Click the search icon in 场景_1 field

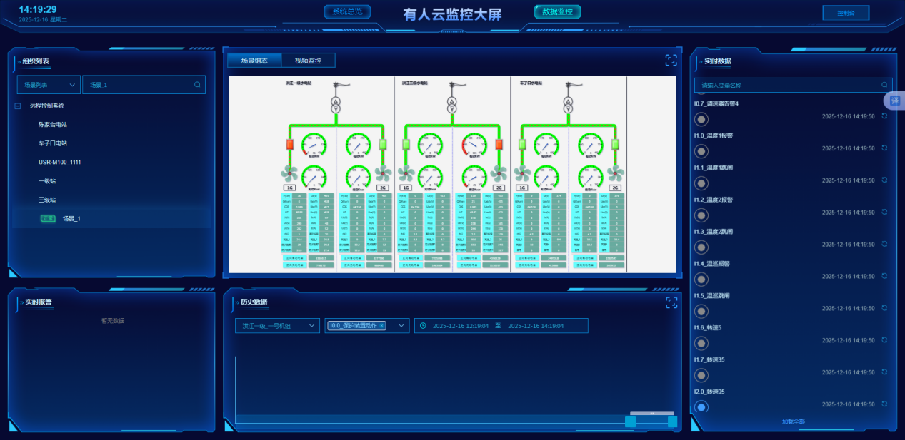[197, 85]
